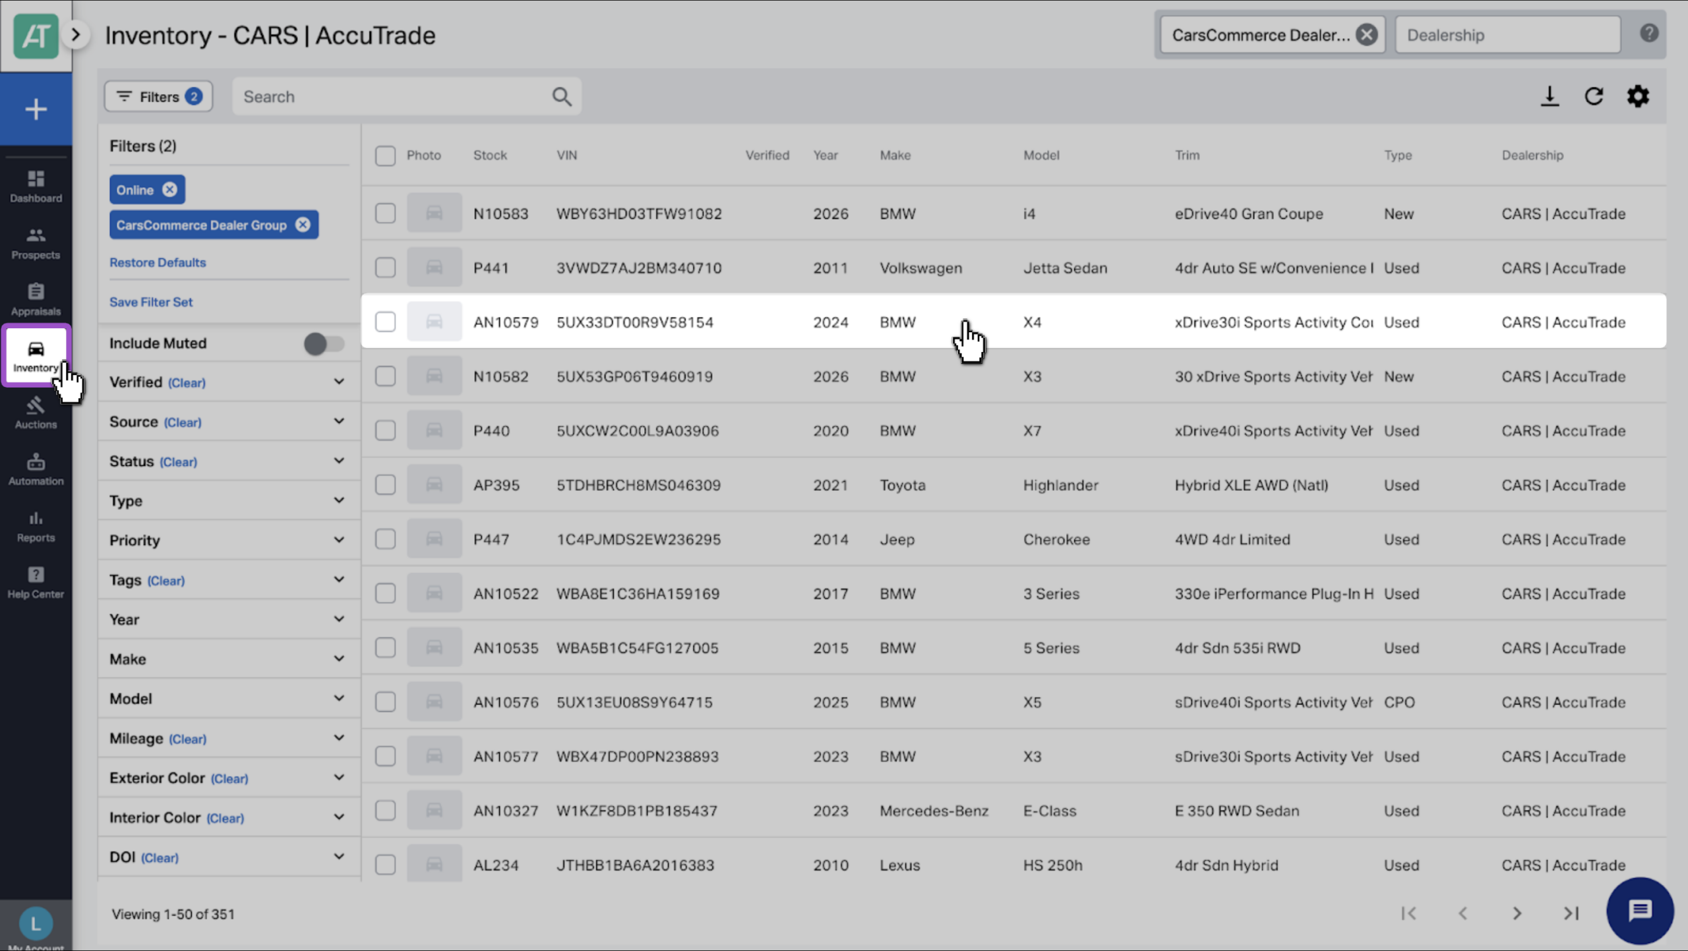Image resolution: width=1688 pixels, height=951 pixels.
Task: Expand the Tags filter section
Action: click(x=339, y=579)
